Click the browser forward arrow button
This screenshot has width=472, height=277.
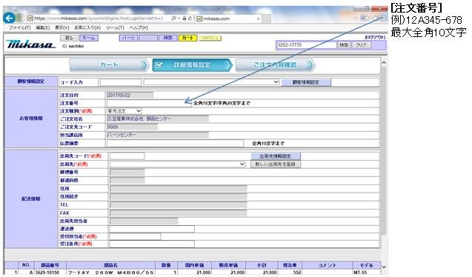20,18
